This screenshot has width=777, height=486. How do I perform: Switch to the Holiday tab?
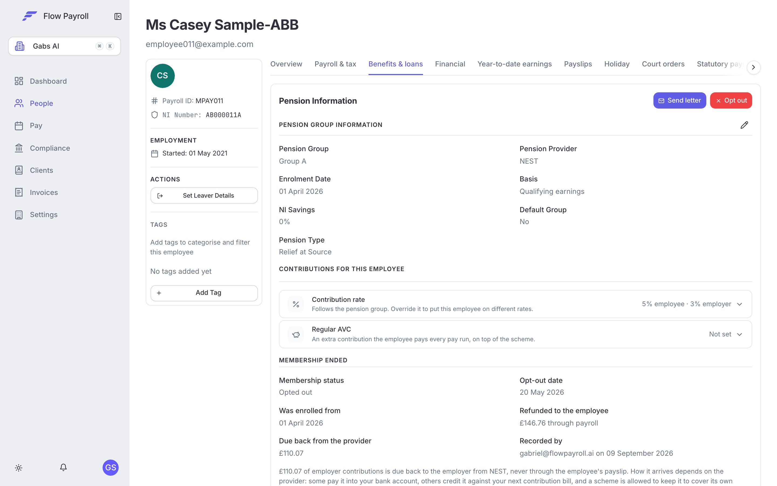click(x=616, y=64)
